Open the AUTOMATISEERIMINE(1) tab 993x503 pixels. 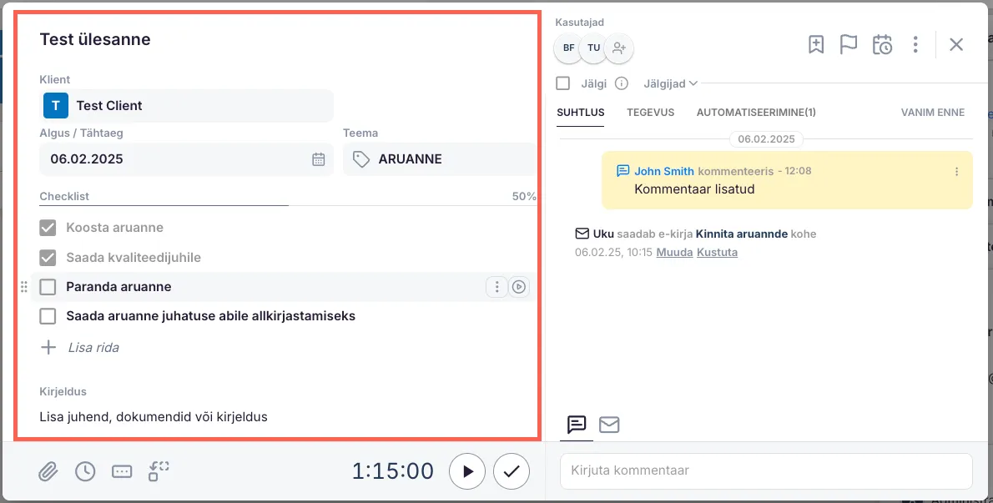[x=756, y=113]
